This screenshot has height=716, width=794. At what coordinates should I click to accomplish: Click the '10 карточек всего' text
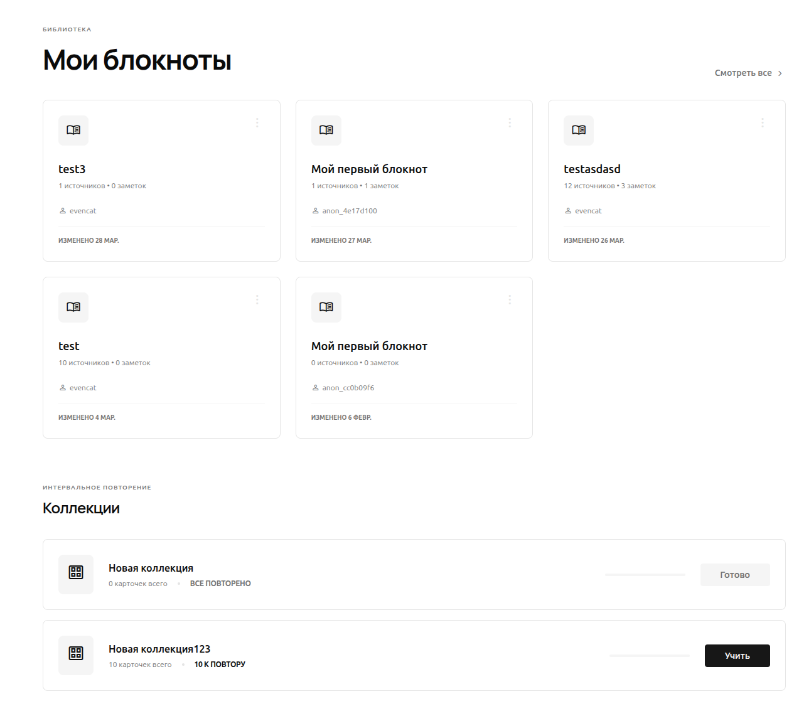click(x=140, y=665)
